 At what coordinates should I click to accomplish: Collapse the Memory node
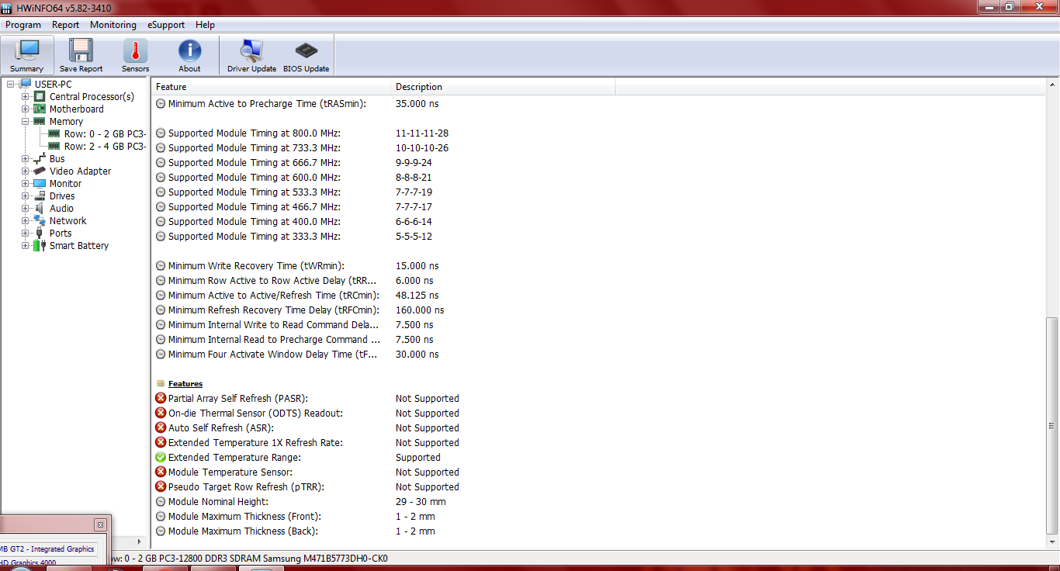26,121
